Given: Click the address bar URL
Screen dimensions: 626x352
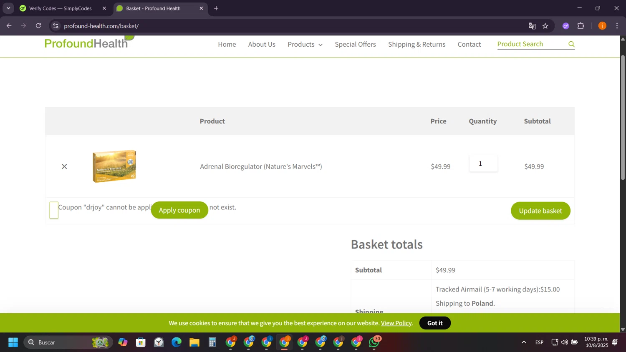Looking at the screenshot, I should coord(101,26).
